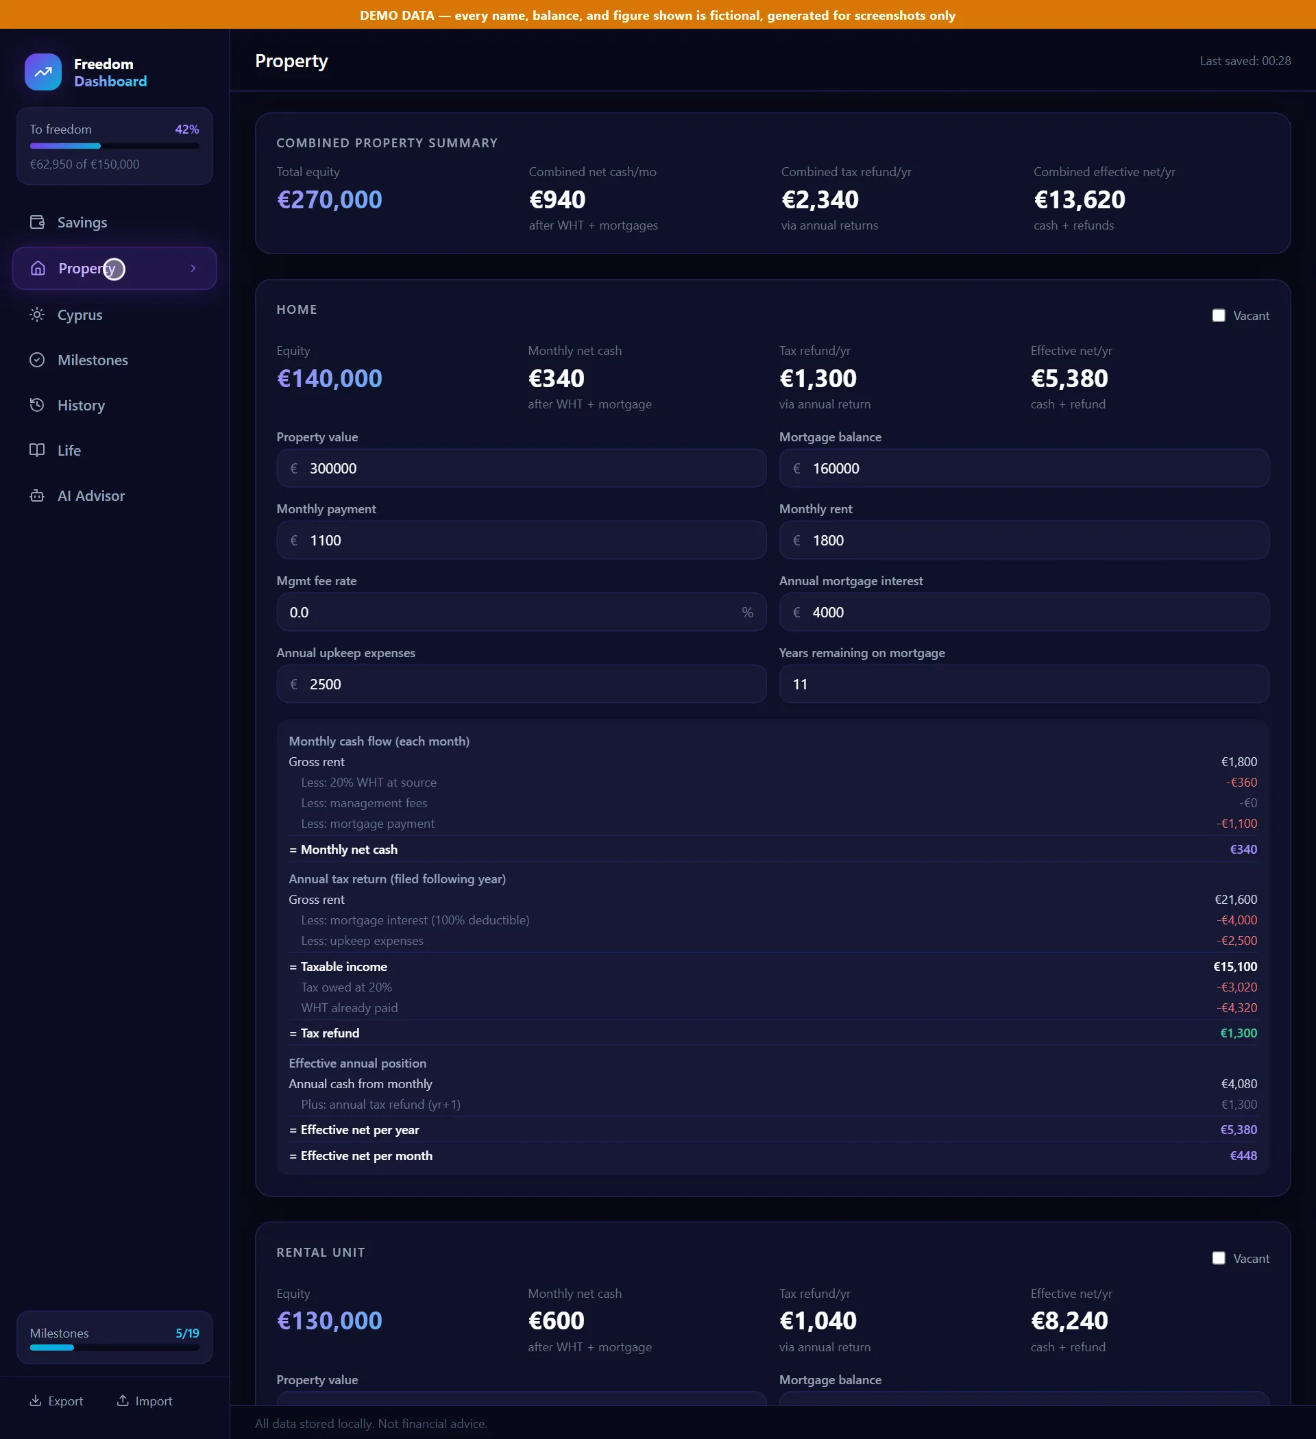Click the Import upload icon
Screen dimensions: 1316x1439
(x=123, y=1401)
